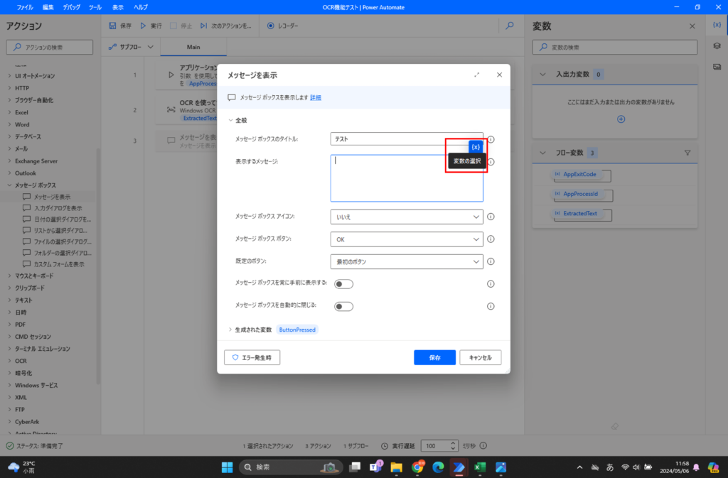Click the message to display text area

click(x=407, y=178)
